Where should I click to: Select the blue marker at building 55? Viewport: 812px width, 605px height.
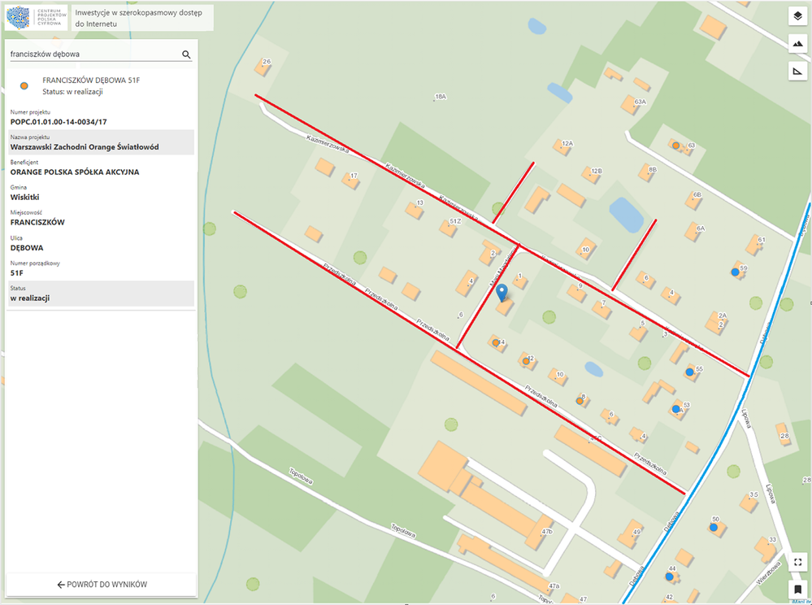[x=689, y=372]
